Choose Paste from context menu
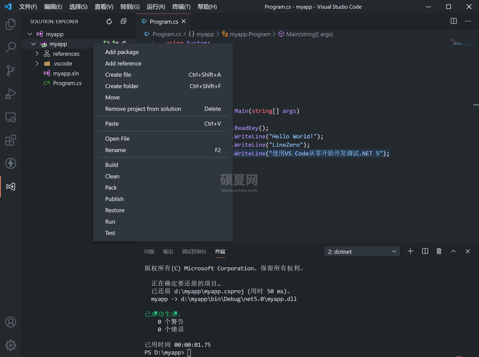This screenshot has height=357, width=479. point(163,124)
